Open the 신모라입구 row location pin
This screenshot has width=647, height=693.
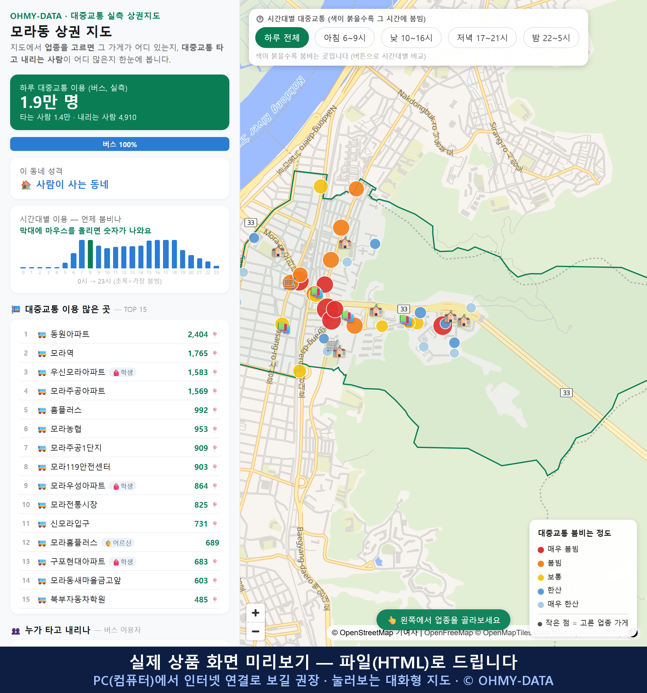click(215, 524)
